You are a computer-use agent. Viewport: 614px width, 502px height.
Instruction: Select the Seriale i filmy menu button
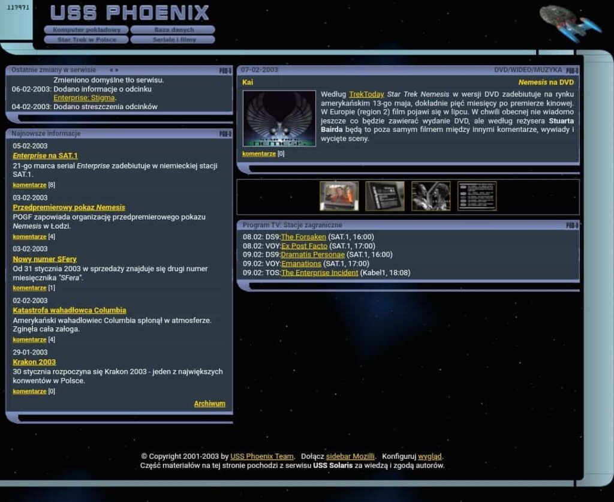tap(173, 40)
